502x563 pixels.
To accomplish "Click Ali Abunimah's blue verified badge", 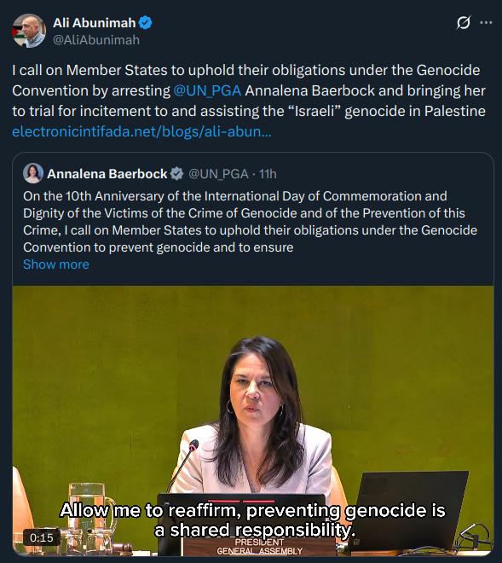I will [146, 23].
